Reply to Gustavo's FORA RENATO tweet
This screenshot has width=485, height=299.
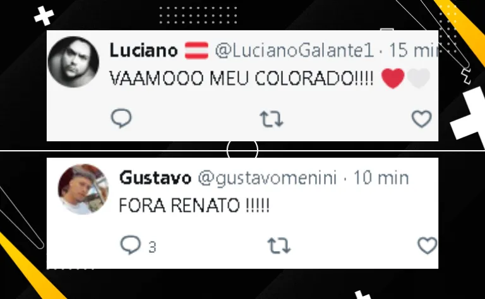tap(130, 245)
